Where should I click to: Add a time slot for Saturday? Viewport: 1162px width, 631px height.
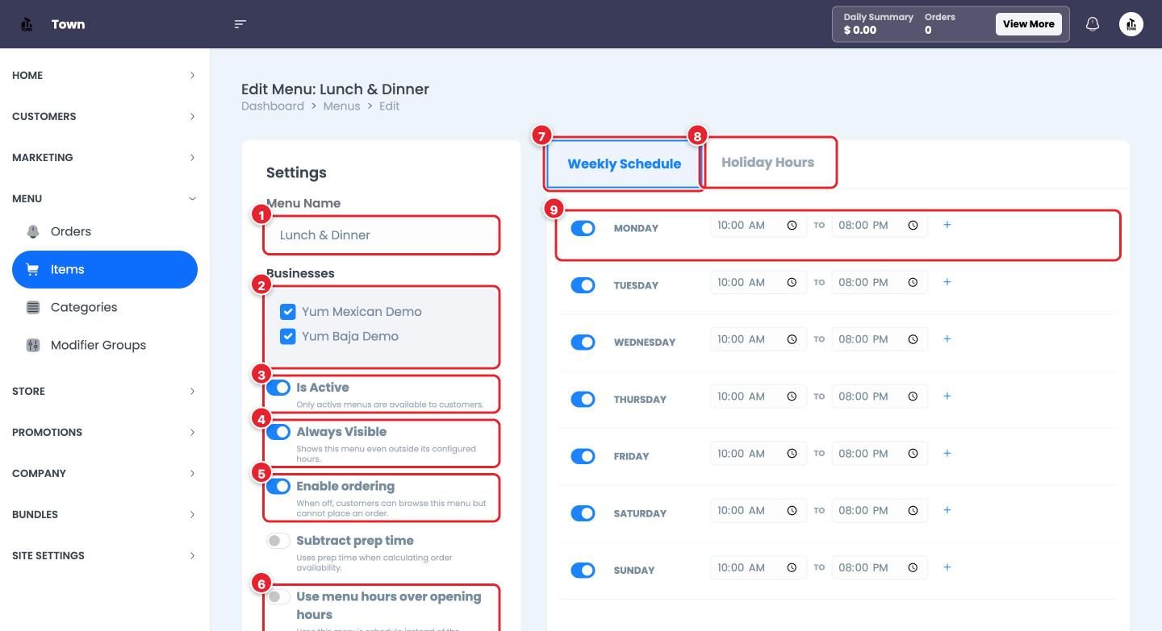(947, 510)
